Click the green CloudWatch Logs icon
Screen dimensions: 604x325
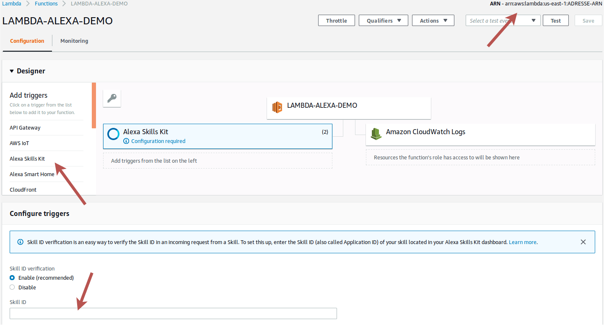pos(376,134)
